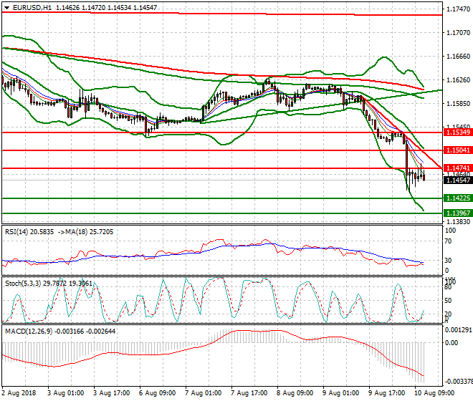The width and height of the screenshot is (473, 401).
Task: Select the 1.16660 price scale value
Action: (458, 57)
